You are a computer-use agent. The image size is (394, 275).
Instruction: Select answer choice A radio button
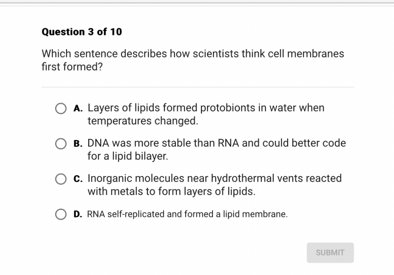pos(61,108)
